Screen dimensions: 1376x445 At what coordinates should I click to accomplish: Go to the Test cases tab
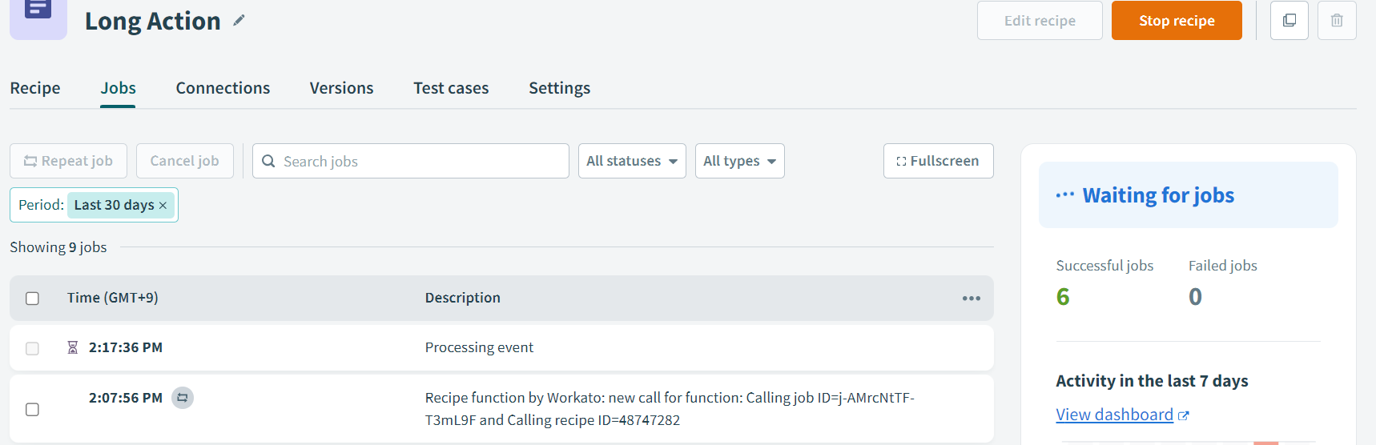(451, 88)
